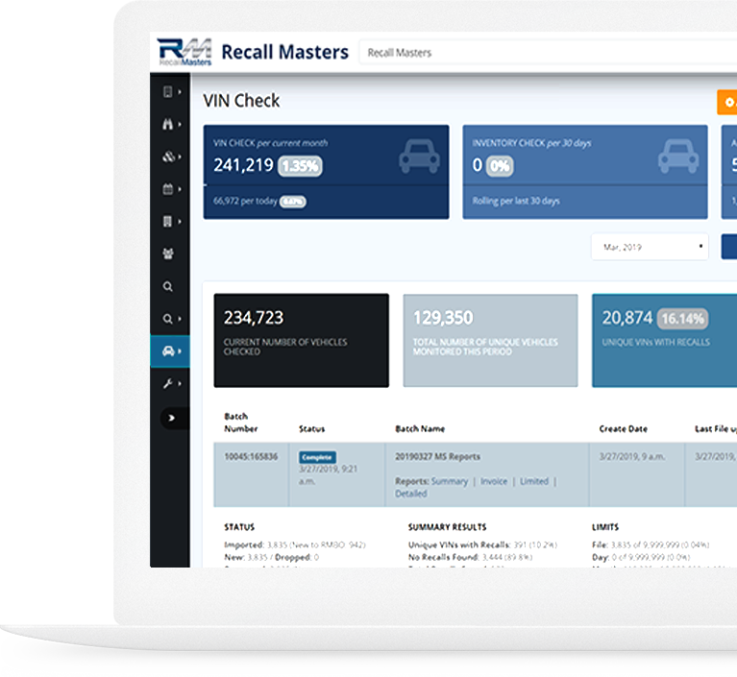This screenshot has width=737, height=677.
Task: Click the Complete status badge
Action: point(317,458)
